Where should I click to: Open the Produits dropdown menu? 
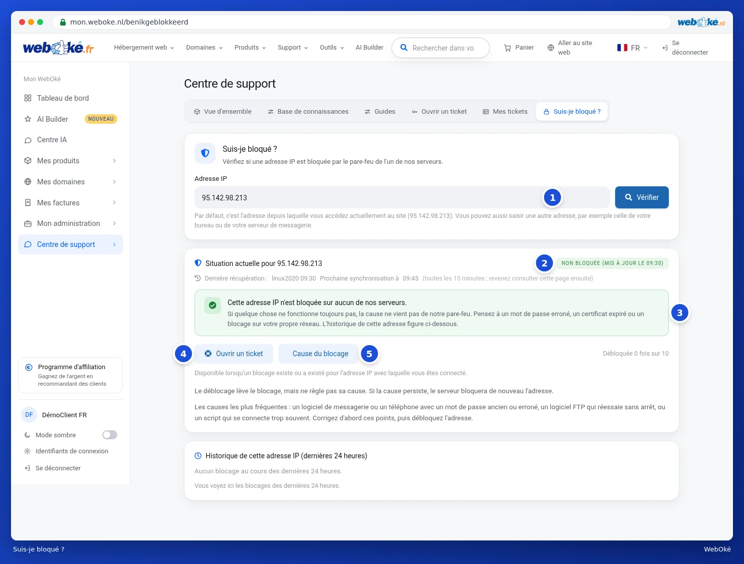(250, 48)
